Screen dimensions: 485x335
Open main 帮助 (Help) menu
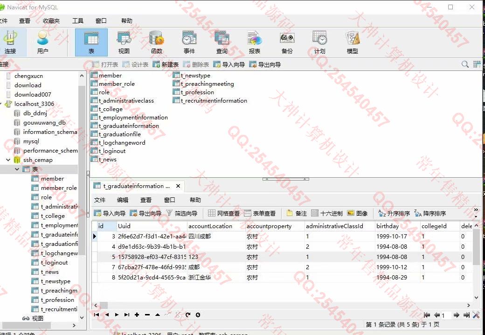(126, 21)
